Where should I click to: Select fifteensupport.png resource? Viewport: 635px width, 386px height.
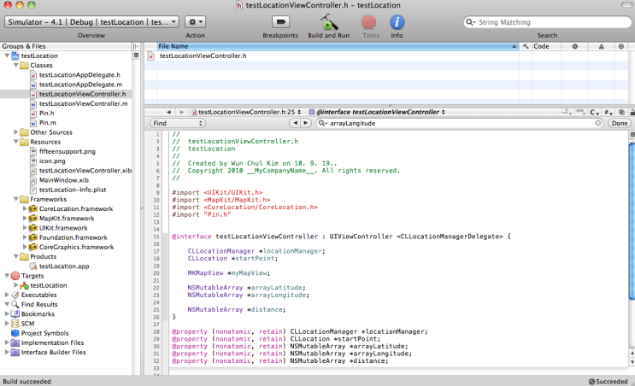click(x=68, y=151)
